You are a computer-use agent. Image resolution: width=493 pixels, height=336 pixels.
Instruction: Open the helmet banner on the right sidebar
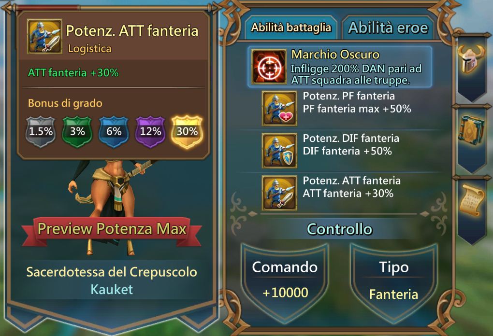point(471,66)
